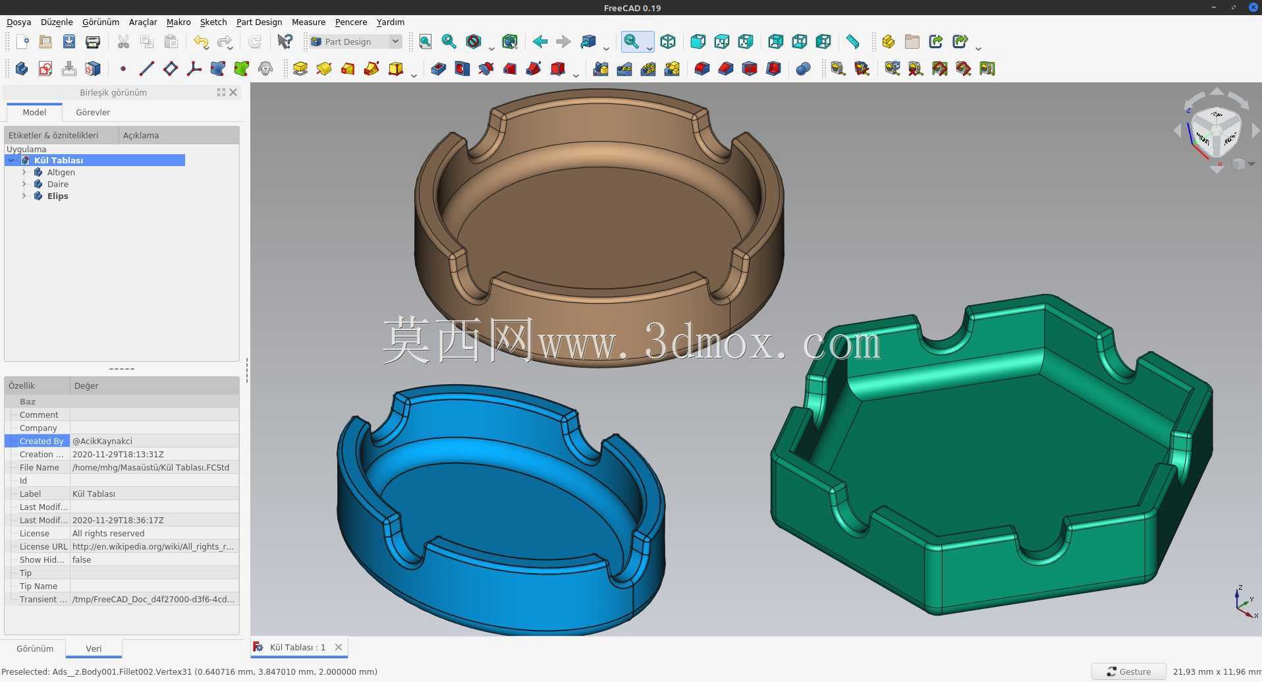Screen dimensions: 1262x682
Task: Click the navigation cube's right rotate arrow
Action: [x=1255, y=131]
